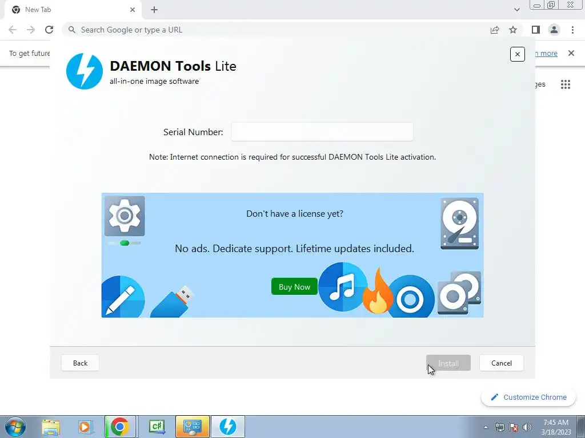Close the New Tab in Chrome

click(x=133, y=10)
